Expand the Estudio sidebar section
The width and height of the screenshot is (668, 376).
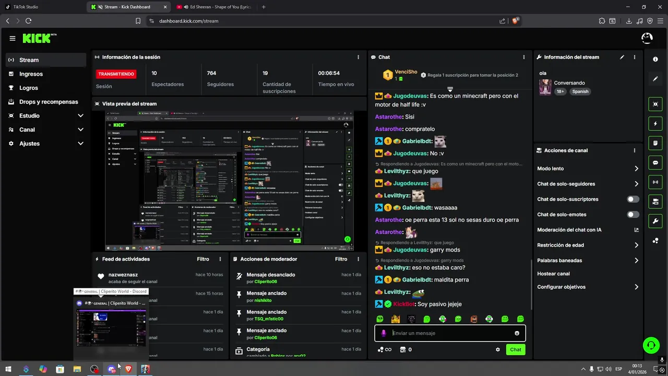coord(80,115)
